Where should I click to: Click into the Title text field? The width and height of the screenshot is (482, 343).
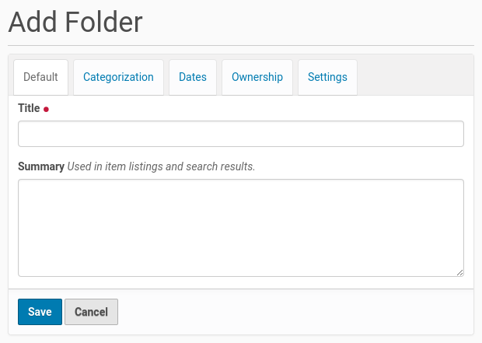pos(241,134)
